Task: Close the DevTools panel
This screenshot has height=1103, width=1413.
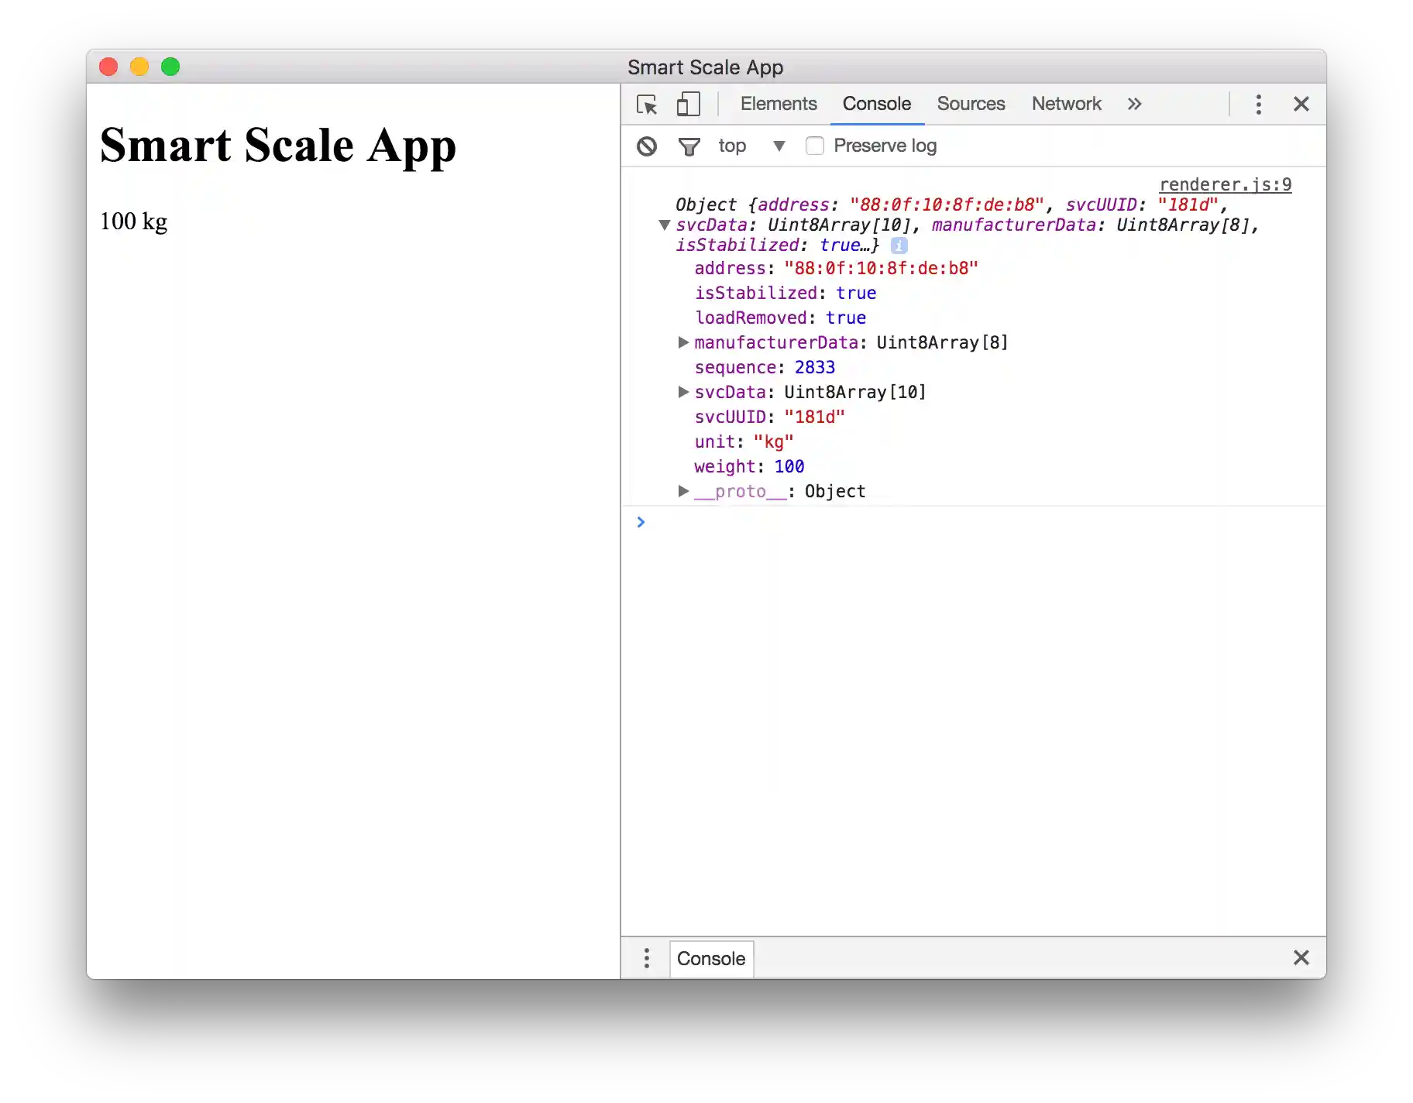Action: pyautogui.click(x=1301, y=105)
